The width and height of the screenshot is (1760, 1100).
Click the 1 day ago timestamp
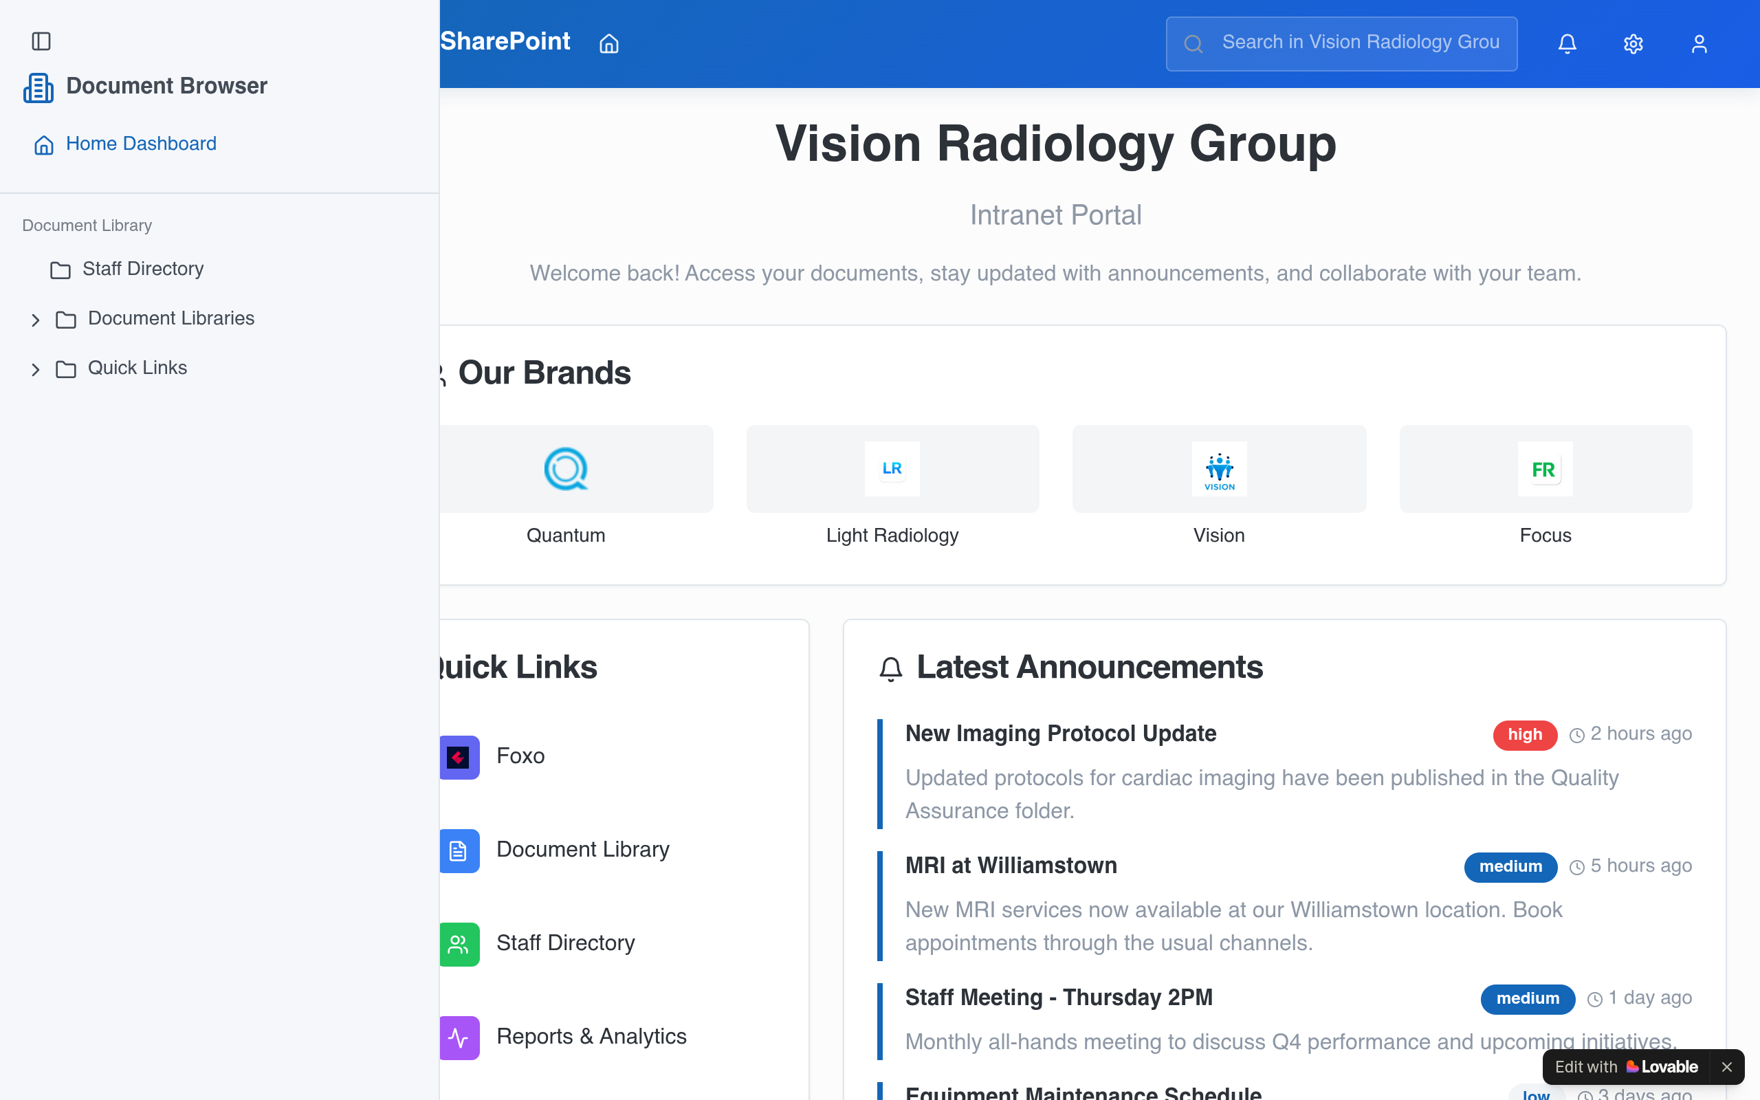1650,998
